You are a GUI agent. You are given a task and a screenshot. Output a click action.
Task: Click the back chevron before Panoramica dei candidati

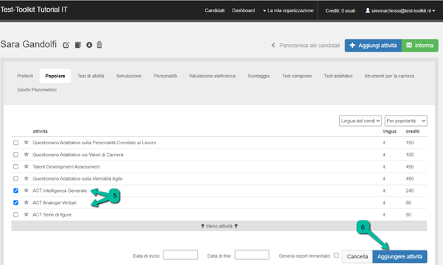(273, 45)
